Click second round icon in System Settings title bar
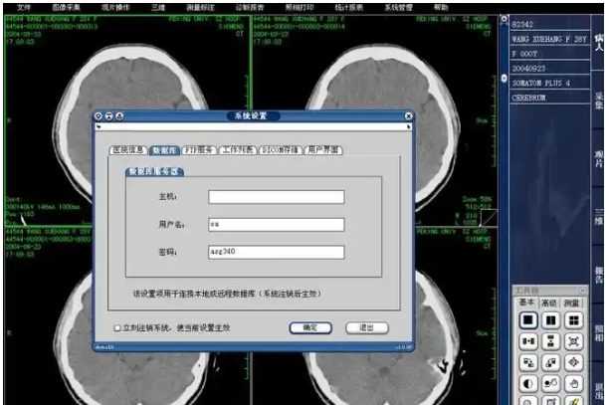Image resolution: width=609 pixels, height=405 pixels. tap(108, 115)
